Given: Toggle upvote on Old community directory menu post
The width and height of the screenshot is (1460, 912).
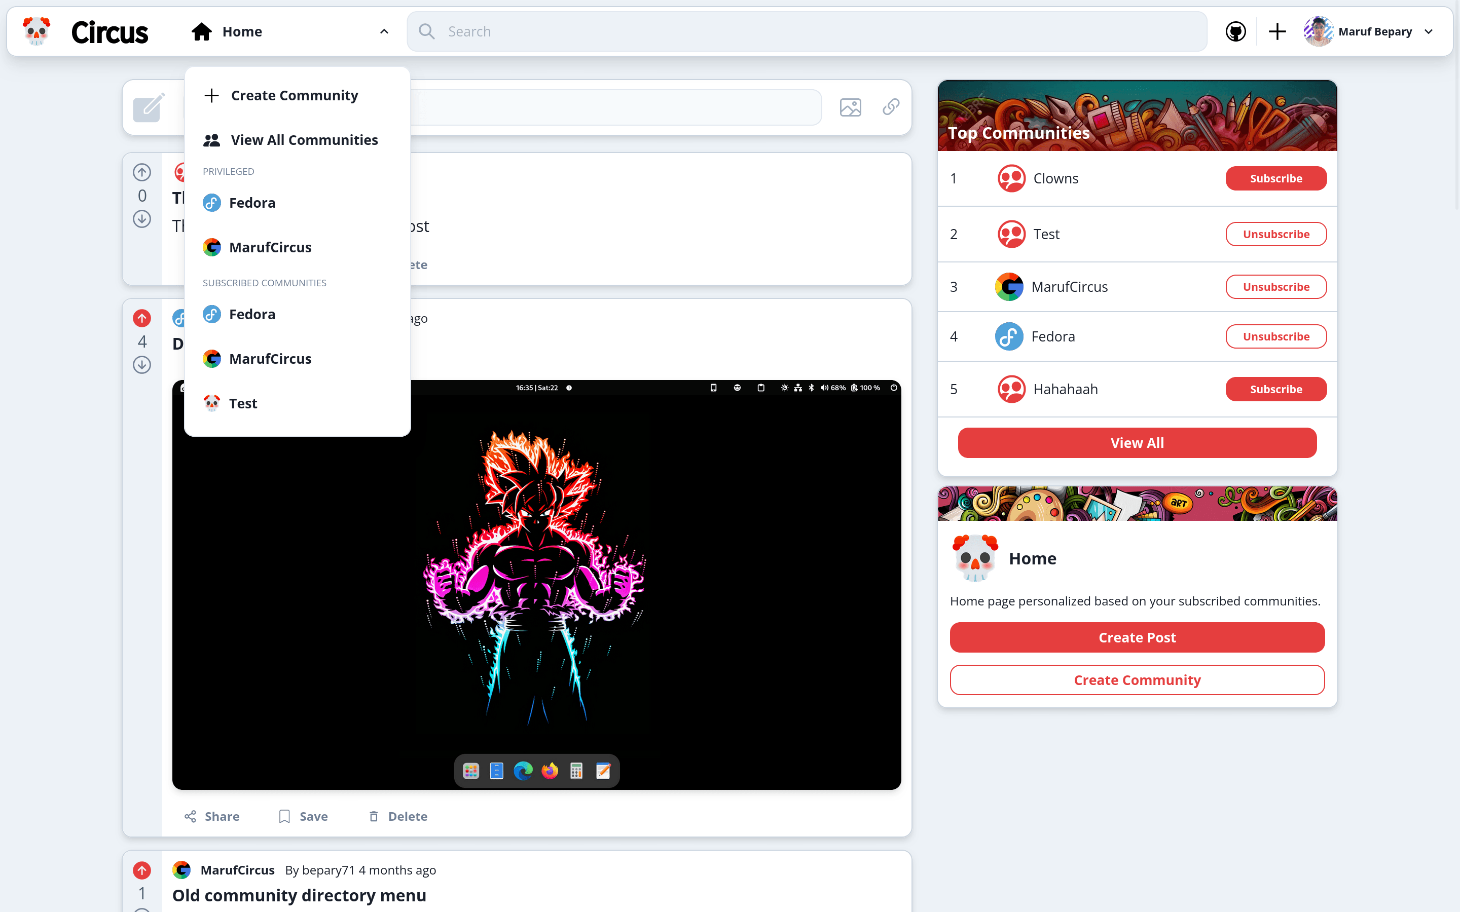Looking at the screenshot, I should tap(142, 870).
